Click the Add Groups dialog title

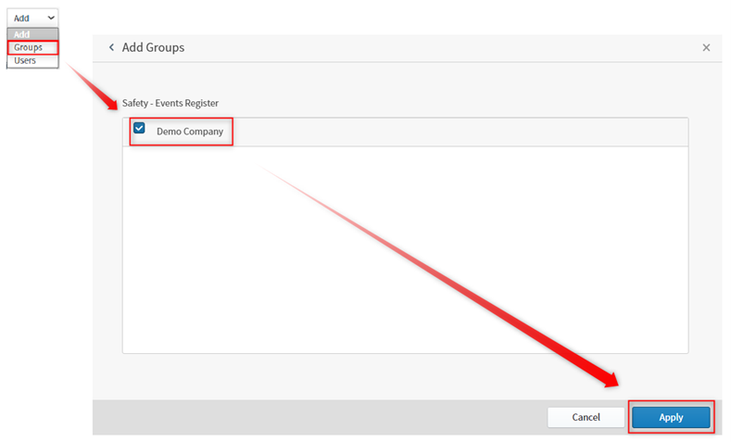pyautogui.click(x=153, y=47)
